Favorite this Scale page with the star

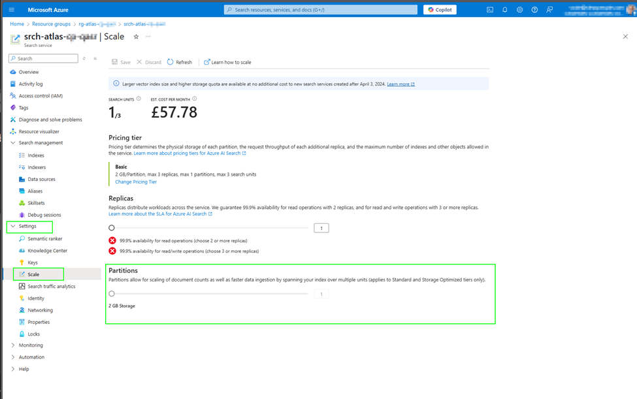pyautogui.click(x=136, y=37)
